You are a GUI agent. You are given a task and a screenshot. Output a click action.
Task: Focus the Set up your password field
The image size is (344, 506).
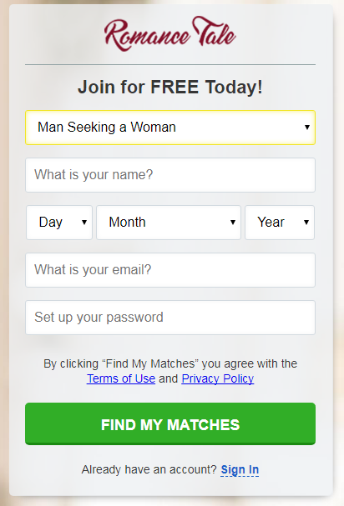pos(170,318)
